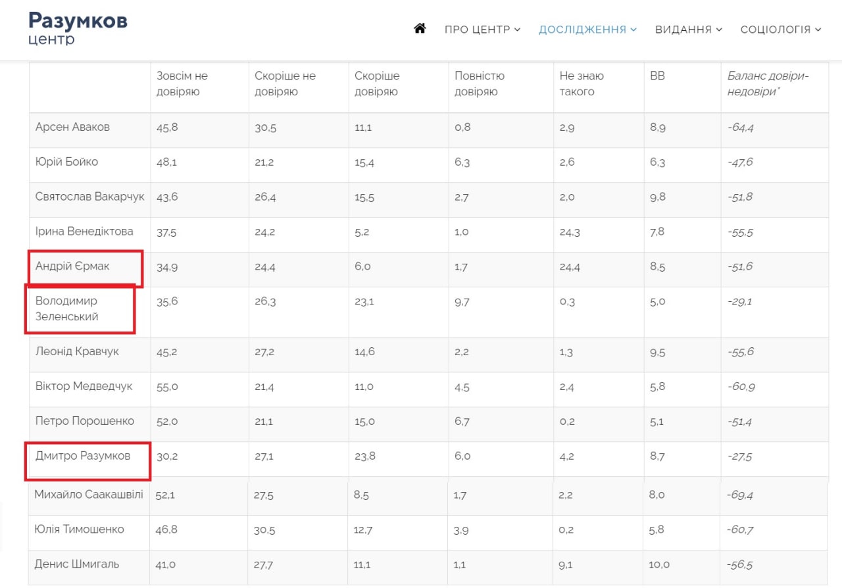Click the name Денис Шмигаль
The height and width of the screenshot is (588, 842).
pyautogui.click(x=76, y=564)
